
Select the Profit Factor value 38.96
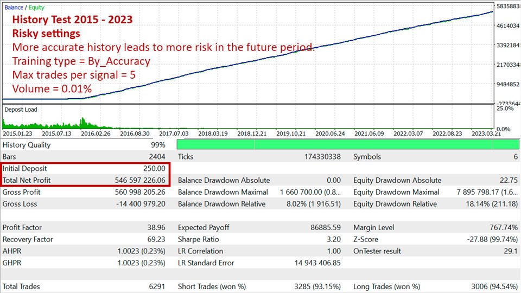pyautogui.click(x=154, y=228)
